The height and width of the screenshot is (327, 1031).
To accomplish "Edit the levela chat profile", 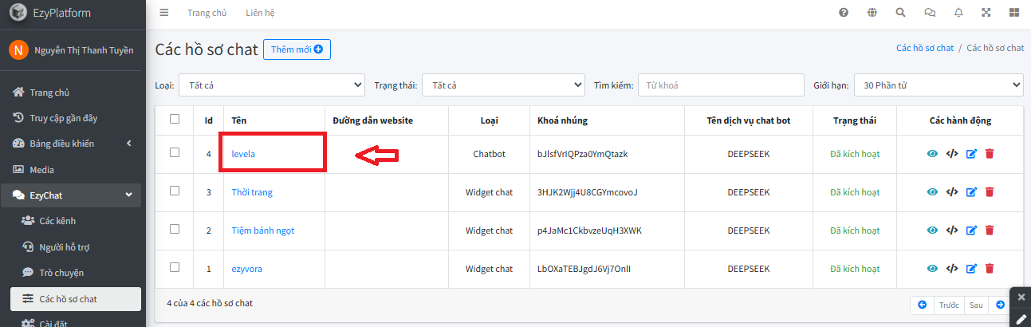I will tap(971, 154).
